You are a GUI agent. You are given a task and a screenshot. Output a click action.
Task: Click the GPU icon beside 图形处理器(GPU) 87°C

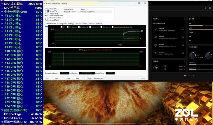click(x=2, y=110)
